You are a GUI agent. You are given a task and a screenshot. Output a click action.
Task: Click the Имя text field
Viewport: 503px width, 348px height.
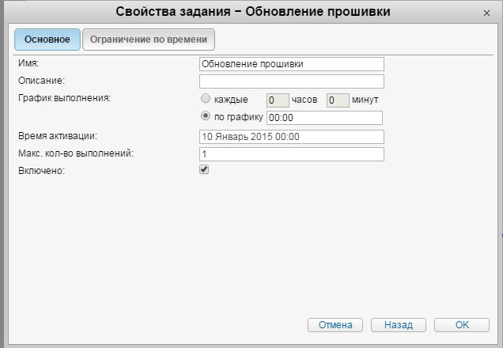pos(291,64)
